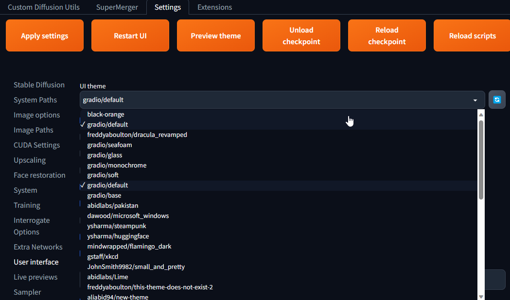Image resolution: width=510 pixels, height=300 pixels.
Task: Choose aliabid94/new-theme option
Action: 279,297
